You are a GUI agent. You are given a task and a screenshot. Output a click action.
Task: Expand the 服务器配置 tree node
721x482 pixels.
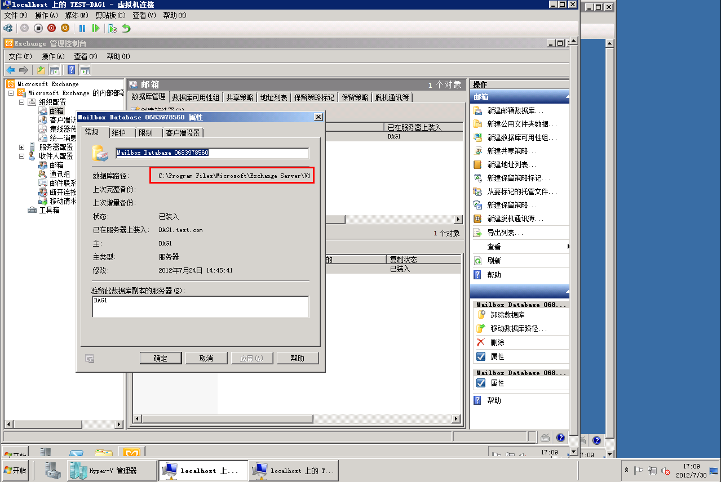pos(21,147)
